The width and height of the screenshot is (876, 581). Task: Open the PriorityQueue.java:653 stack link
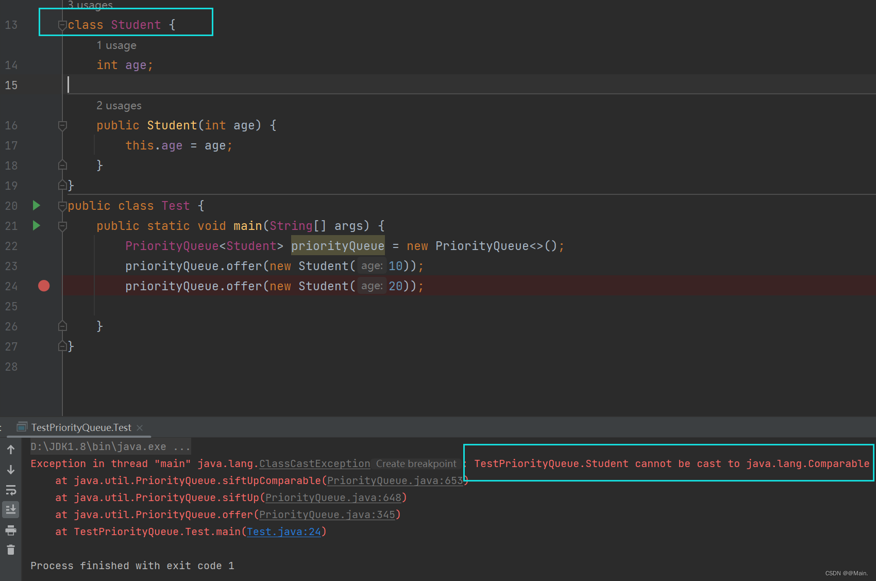pos(395,480)
